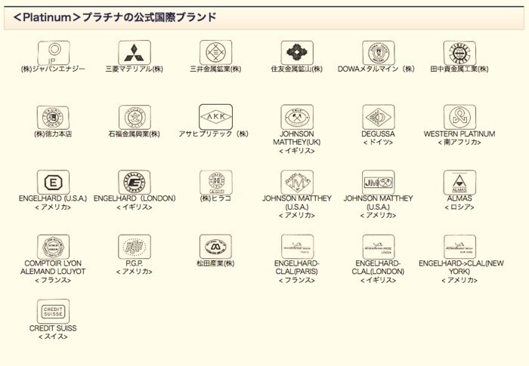Click the label 三菱マテリアル(株)
Image resolution: width=529 pixels, height=366 pixels.
pos(135,69)
